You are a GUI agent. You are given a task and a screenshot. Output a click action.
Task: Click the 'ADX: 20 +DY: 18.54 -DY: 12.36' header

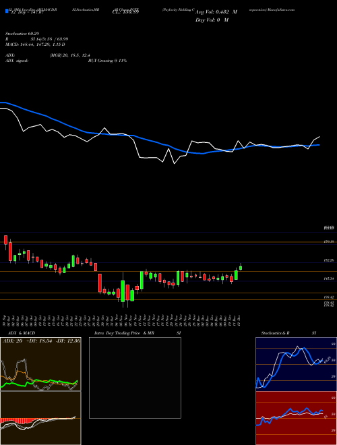[41, 340]
